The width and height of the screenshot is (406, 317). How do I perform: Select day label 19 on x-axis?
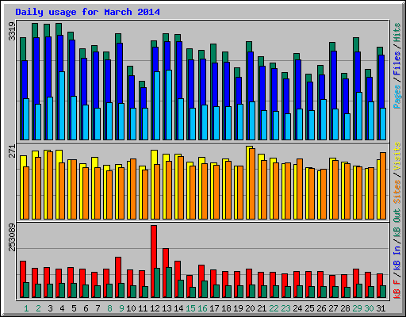(x=238, y=308)
